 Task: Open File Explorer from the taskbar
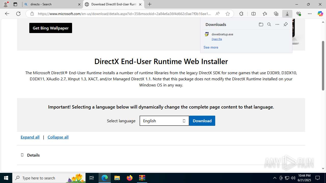click(x=117, y=178)
